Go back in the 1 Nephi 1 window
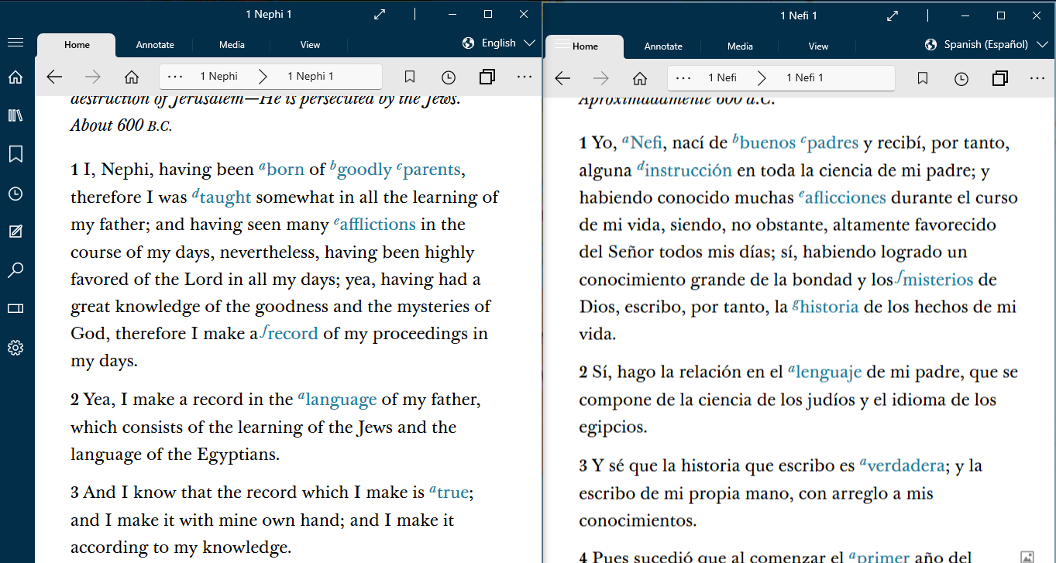The image size is (1056, 563). pyautogui.click(x=54, y=77)
